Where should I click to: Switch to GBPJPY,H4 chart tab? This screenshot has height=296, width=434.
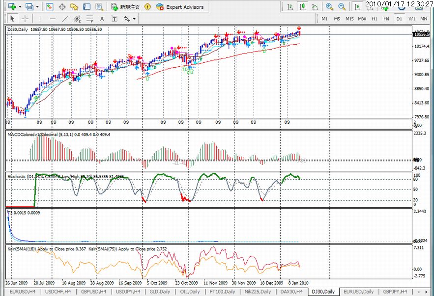395,292
